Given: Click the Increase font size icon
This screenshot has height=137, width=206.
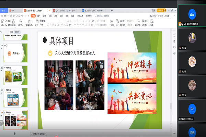Looking at the screenshot, I should (68, 21).
